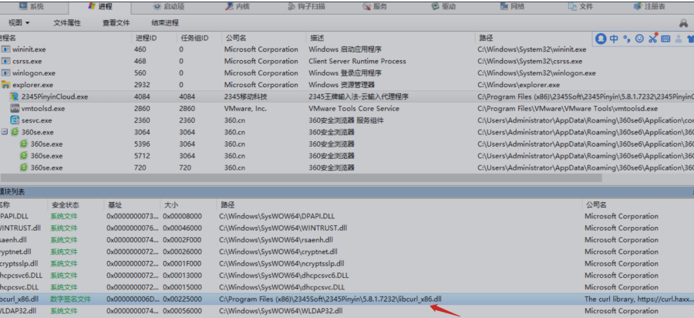Click the 结束进程 button
This screenshot has width=694, height=318.
[x=165, y=22]
